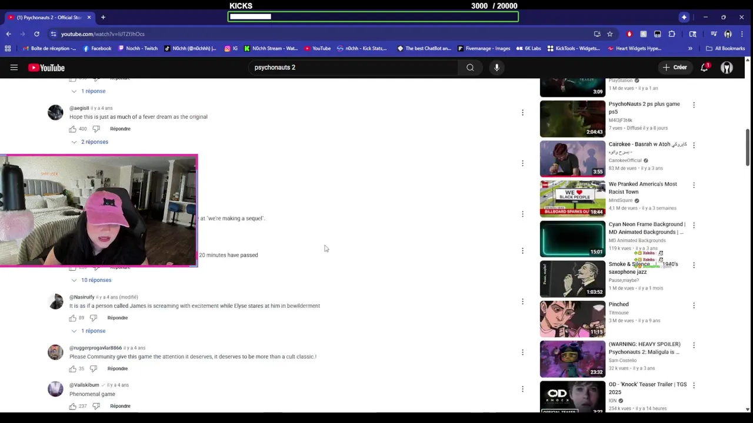The width and height of the screenshot is (753, 423).
Task: Open Cairokee Basrah w Atoh thumbnail
Action: tap(572, 159)
